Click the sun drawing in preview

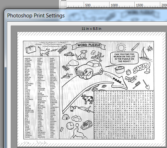[121, 47]
